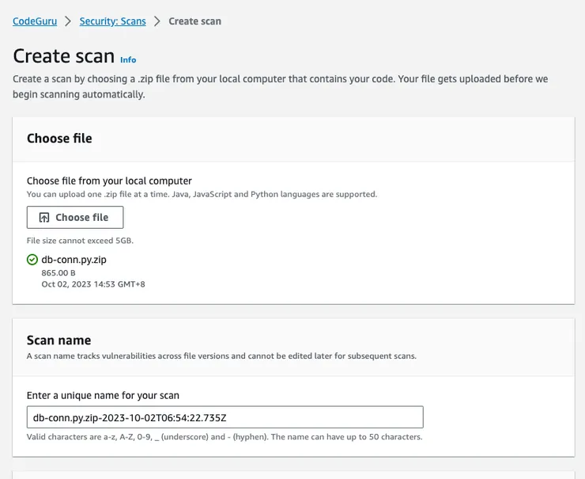This screenshot has height=479, width=585.
Task: Click the breadcrumb chevron after CodeGuru
Action: 68,21
